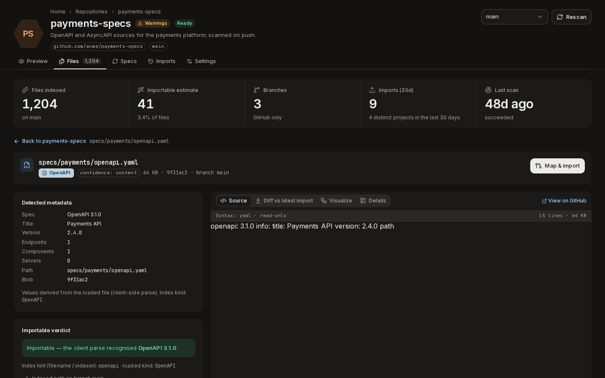Click the 41 importable estimate value
This screenshot has height=378, width=605.
coord(145,104)
